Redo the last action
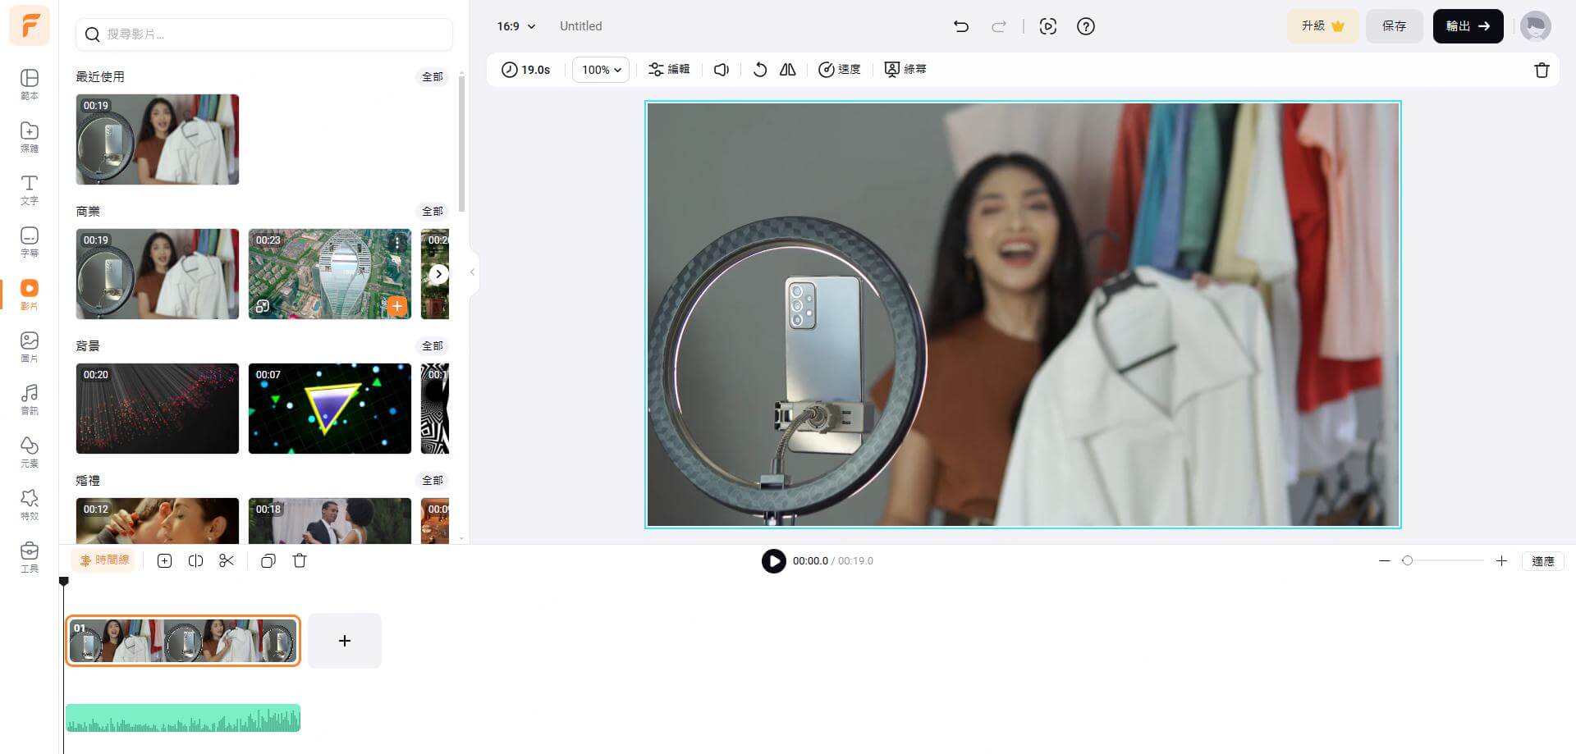Viewport: 1576px width, 754px height. pos(999,26)
